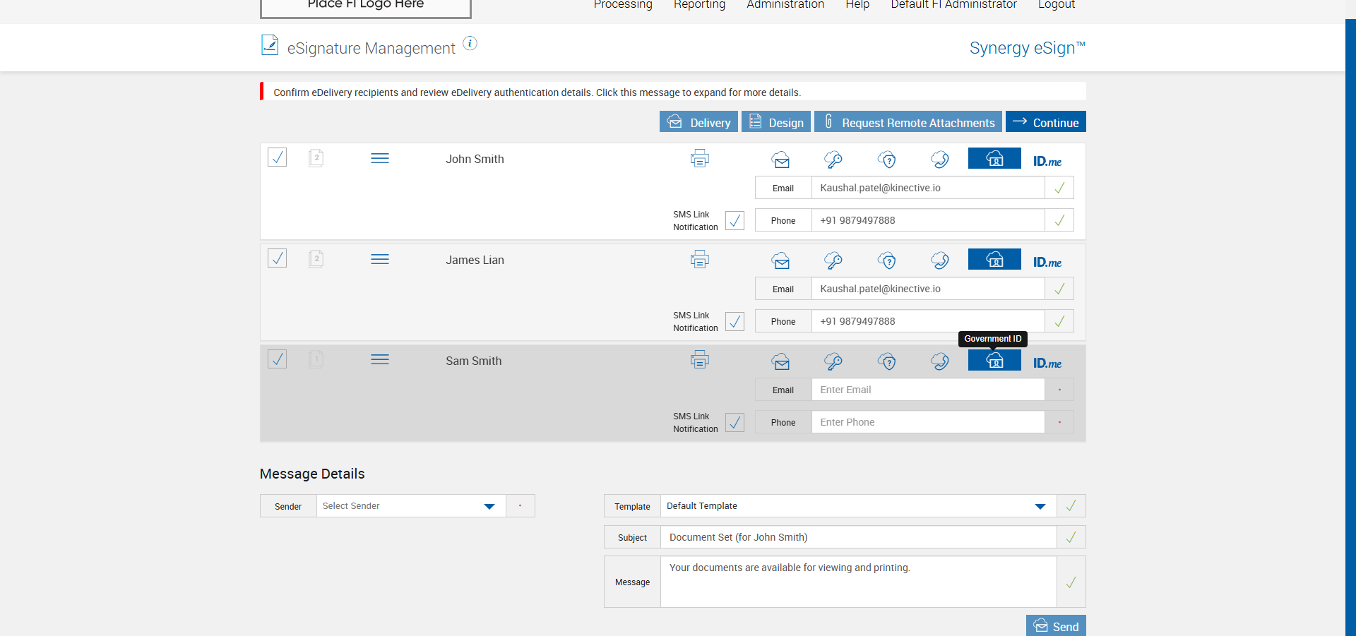Click Request Remote Attachments button
The width and height of the screenshot is (1356, 636).
click(x=908, y=121)
